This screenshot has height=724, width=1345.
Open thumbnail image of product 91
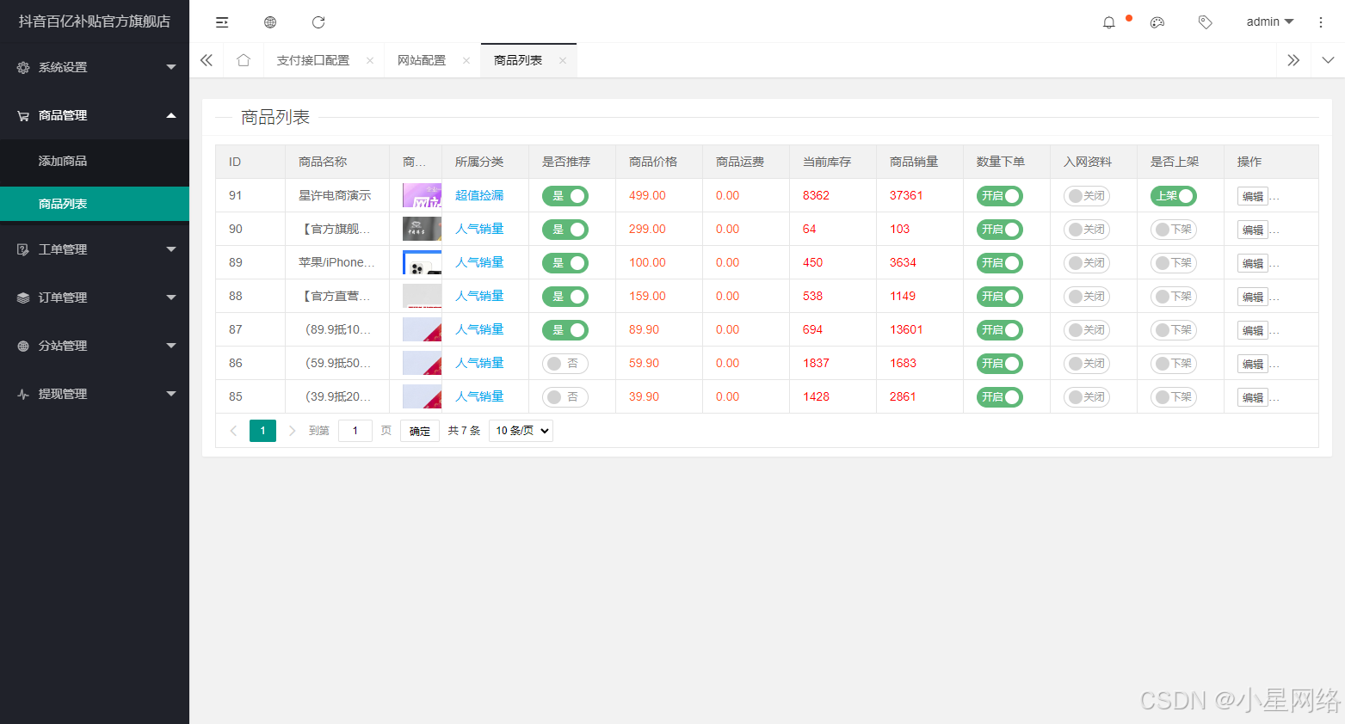click(x=422, y=195)
